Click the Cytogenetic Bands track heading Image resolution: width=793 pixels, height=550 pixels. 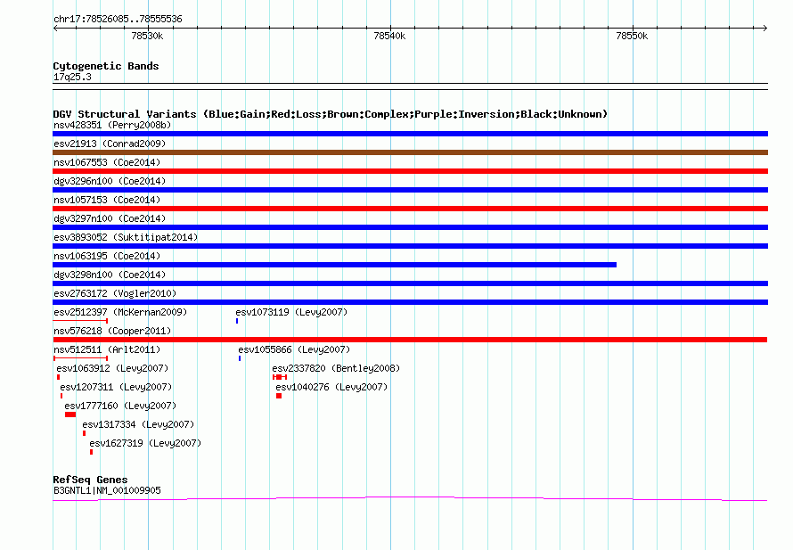pos(106,66)
